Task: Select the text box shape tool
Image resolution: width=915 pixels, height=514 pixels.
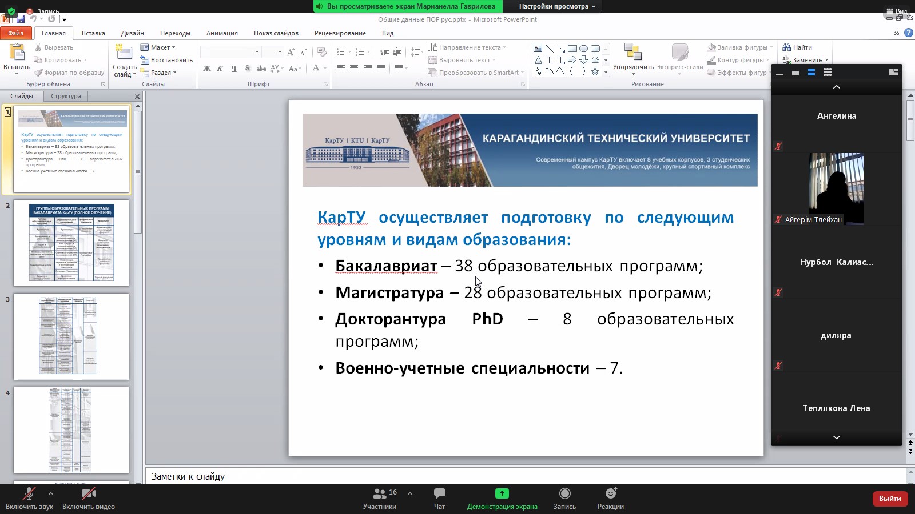Action: point(538,49)
